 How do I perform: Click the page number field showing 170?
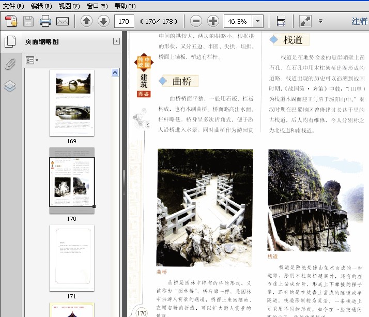pyautogui.click(x=124, y=21)
